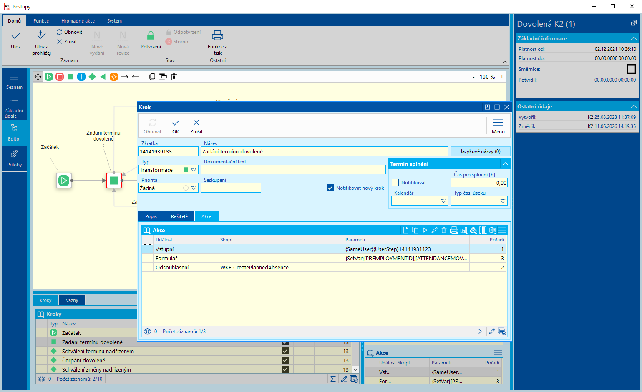The height and width of the screenshot is (392, 642).
Task: Click the Jazykové názvy (0) button
Action: [480, 151]
